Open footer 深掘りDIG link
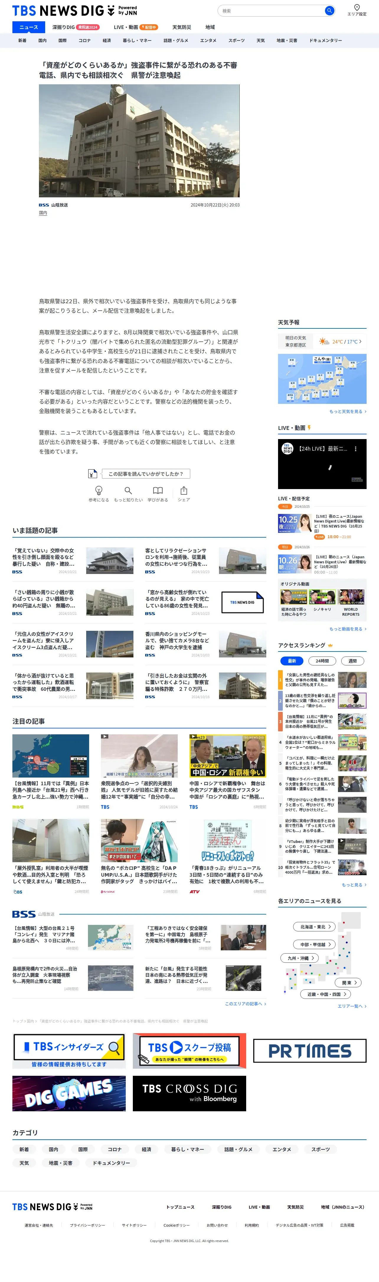The width and height of the screenshot is (379, 1282). tap(222, 1207)
